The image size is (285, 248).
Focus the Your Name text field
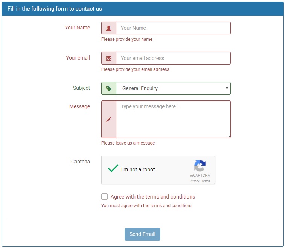coord(173,28)
